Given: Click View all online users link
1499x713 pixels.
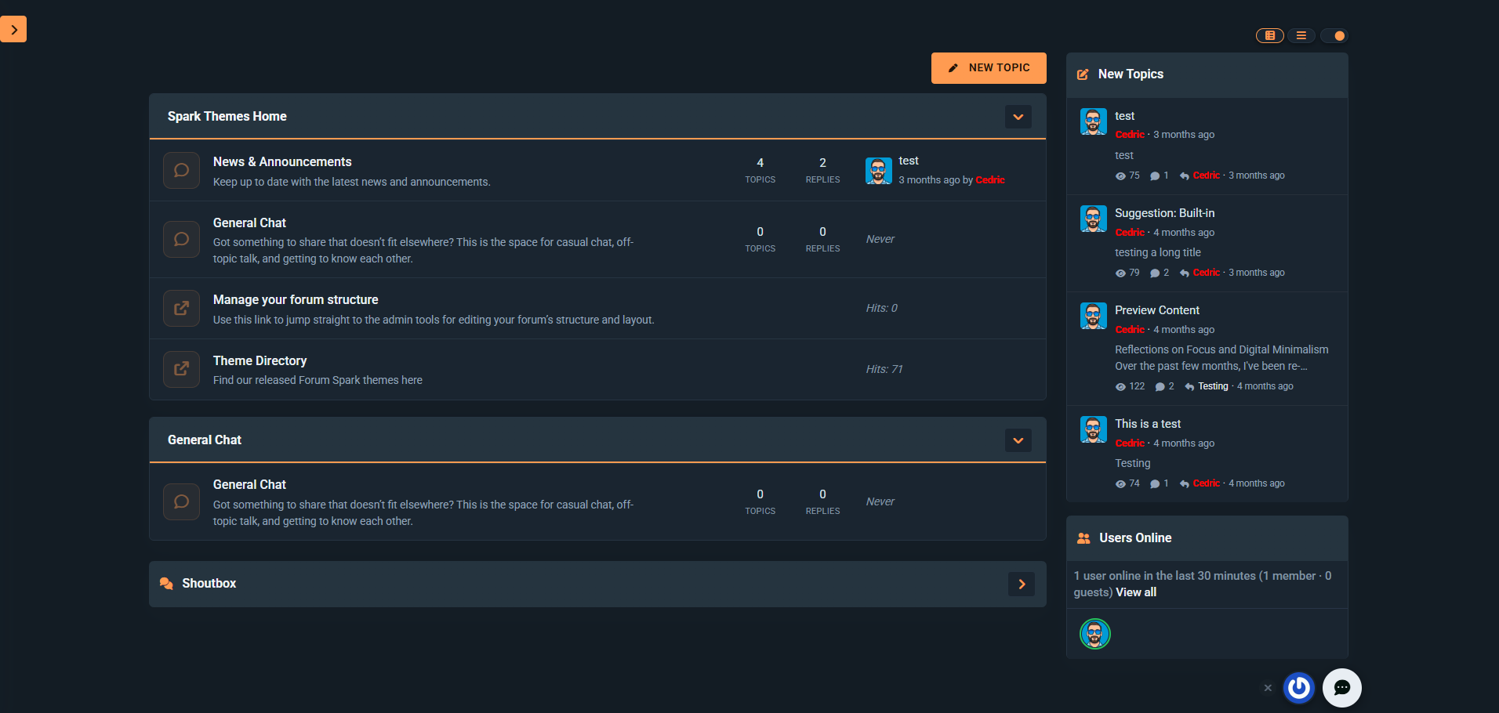Looking at the screenshot, I should pos(1136,592).
